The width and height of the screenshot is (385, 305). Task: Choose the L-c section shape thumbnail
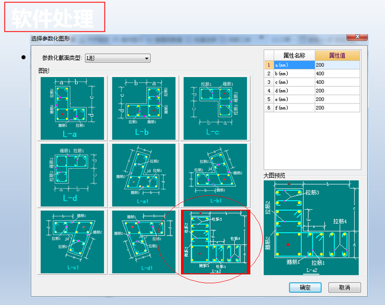pos(215,108)
